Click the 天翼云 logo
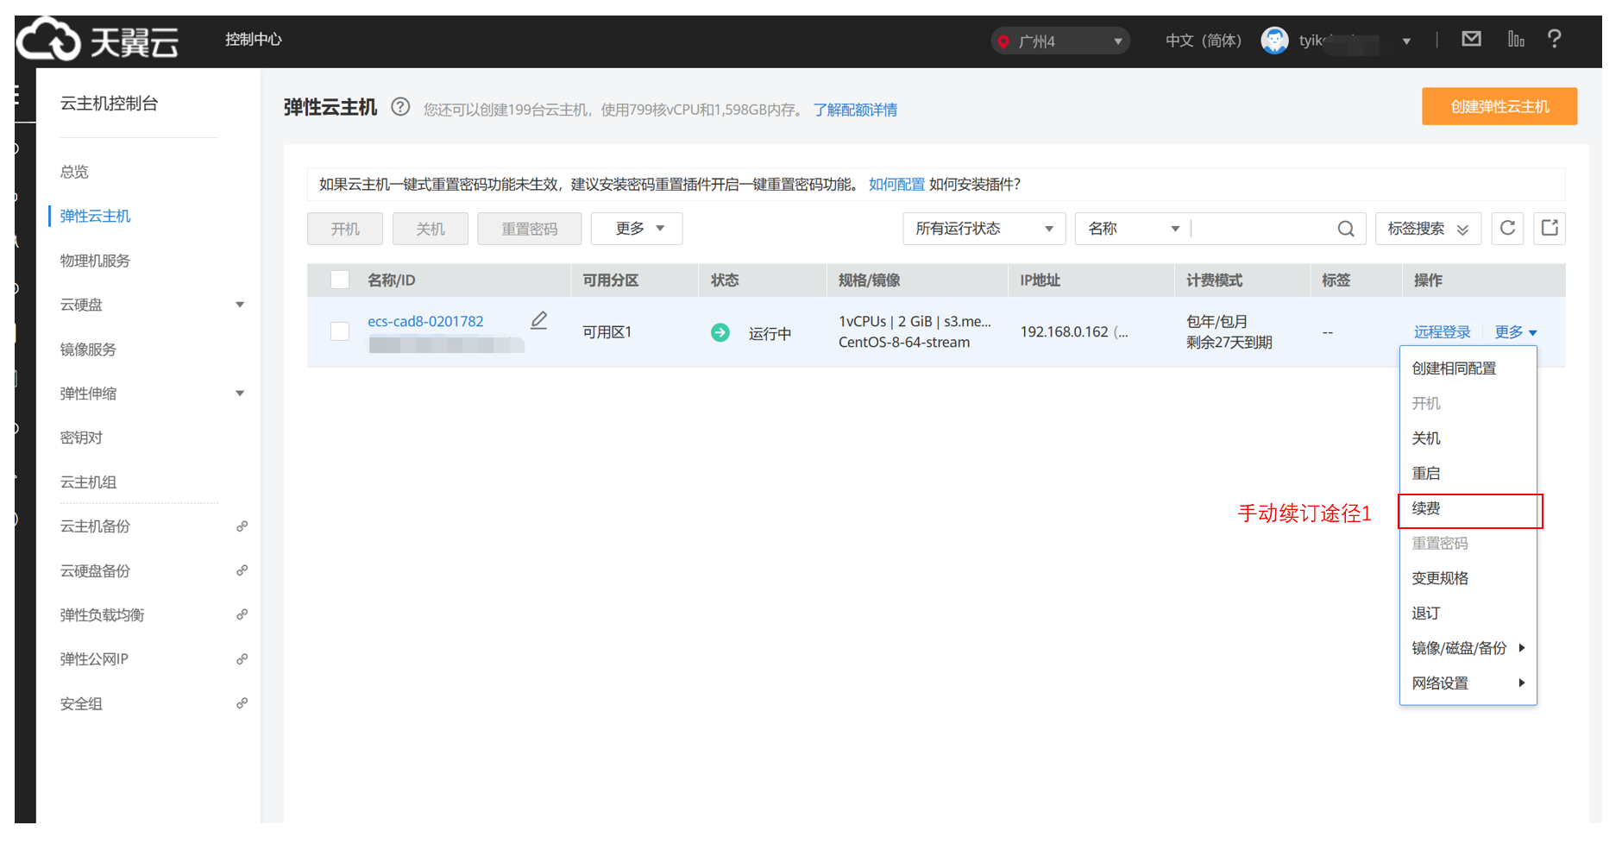The image size is (1622, 844). coord(98,40)
